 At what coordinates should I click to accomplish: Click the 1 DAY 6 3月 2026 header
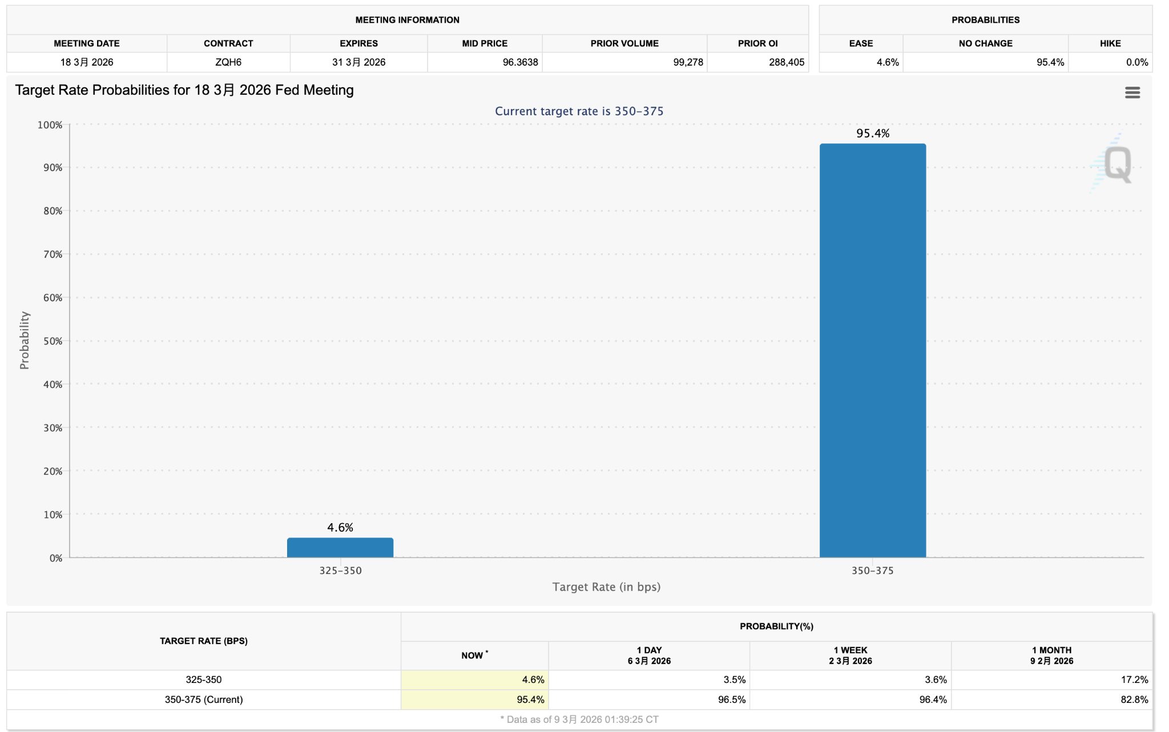(649, 656)
